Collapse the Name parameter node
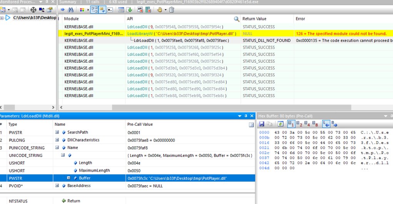The height and width of the screenshot is (204, 393). (57, 148)
